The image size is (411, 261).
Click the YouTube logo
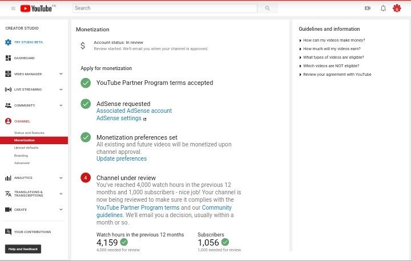[x=36, y=9]
